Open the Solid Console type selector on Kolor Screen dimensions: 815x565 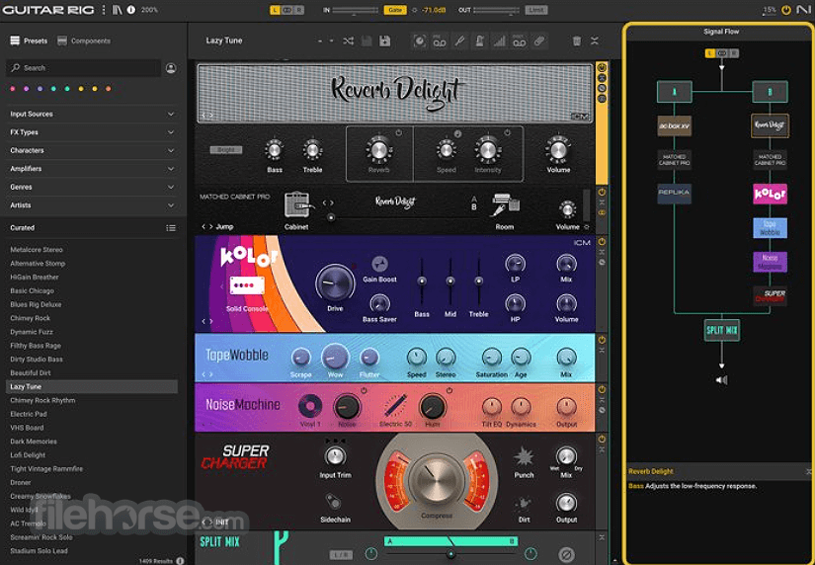[247, 309]
